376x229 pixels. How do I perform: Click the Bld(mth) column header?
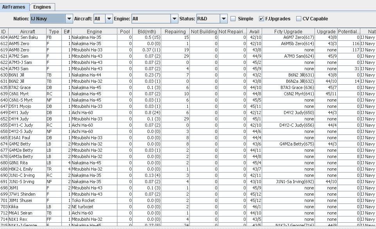point(147,31)
